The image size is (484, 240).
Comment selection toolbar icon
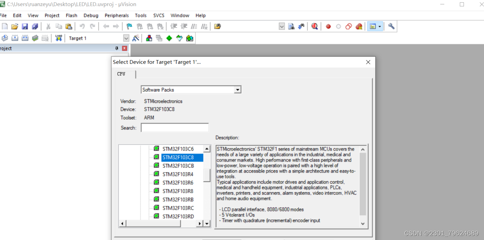click(x=194, y=26)
